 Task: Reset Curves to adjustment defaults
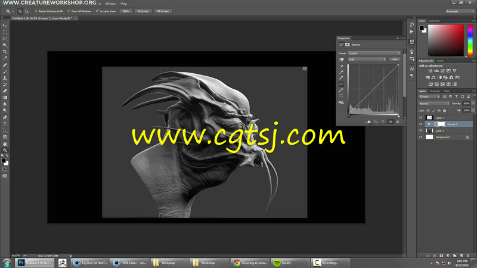coord(383,122)
